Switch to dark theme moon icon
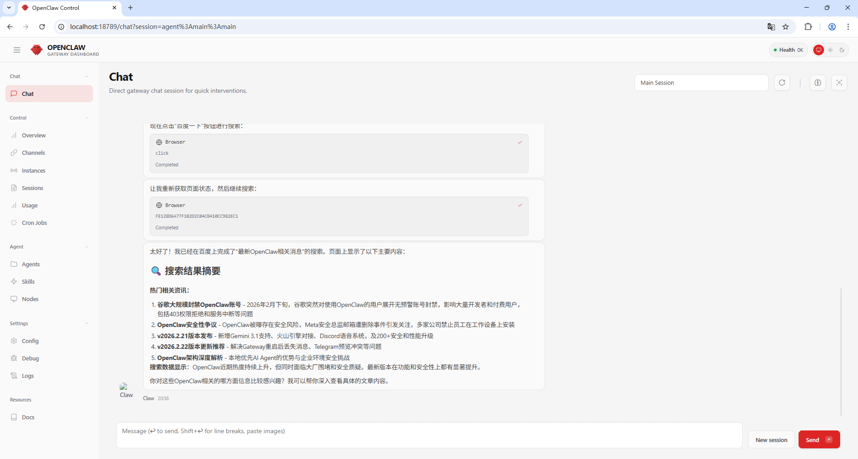Image resolution: width=858 pixels, height=459 pixels. pyautogui.click(x=842, y=50)
